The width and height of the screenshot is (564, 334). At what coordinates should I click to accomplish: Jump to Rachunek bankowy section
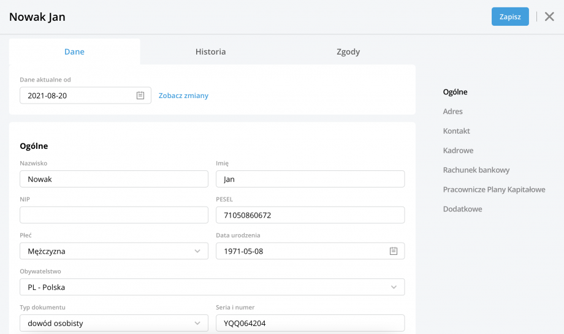click(476, 170)
